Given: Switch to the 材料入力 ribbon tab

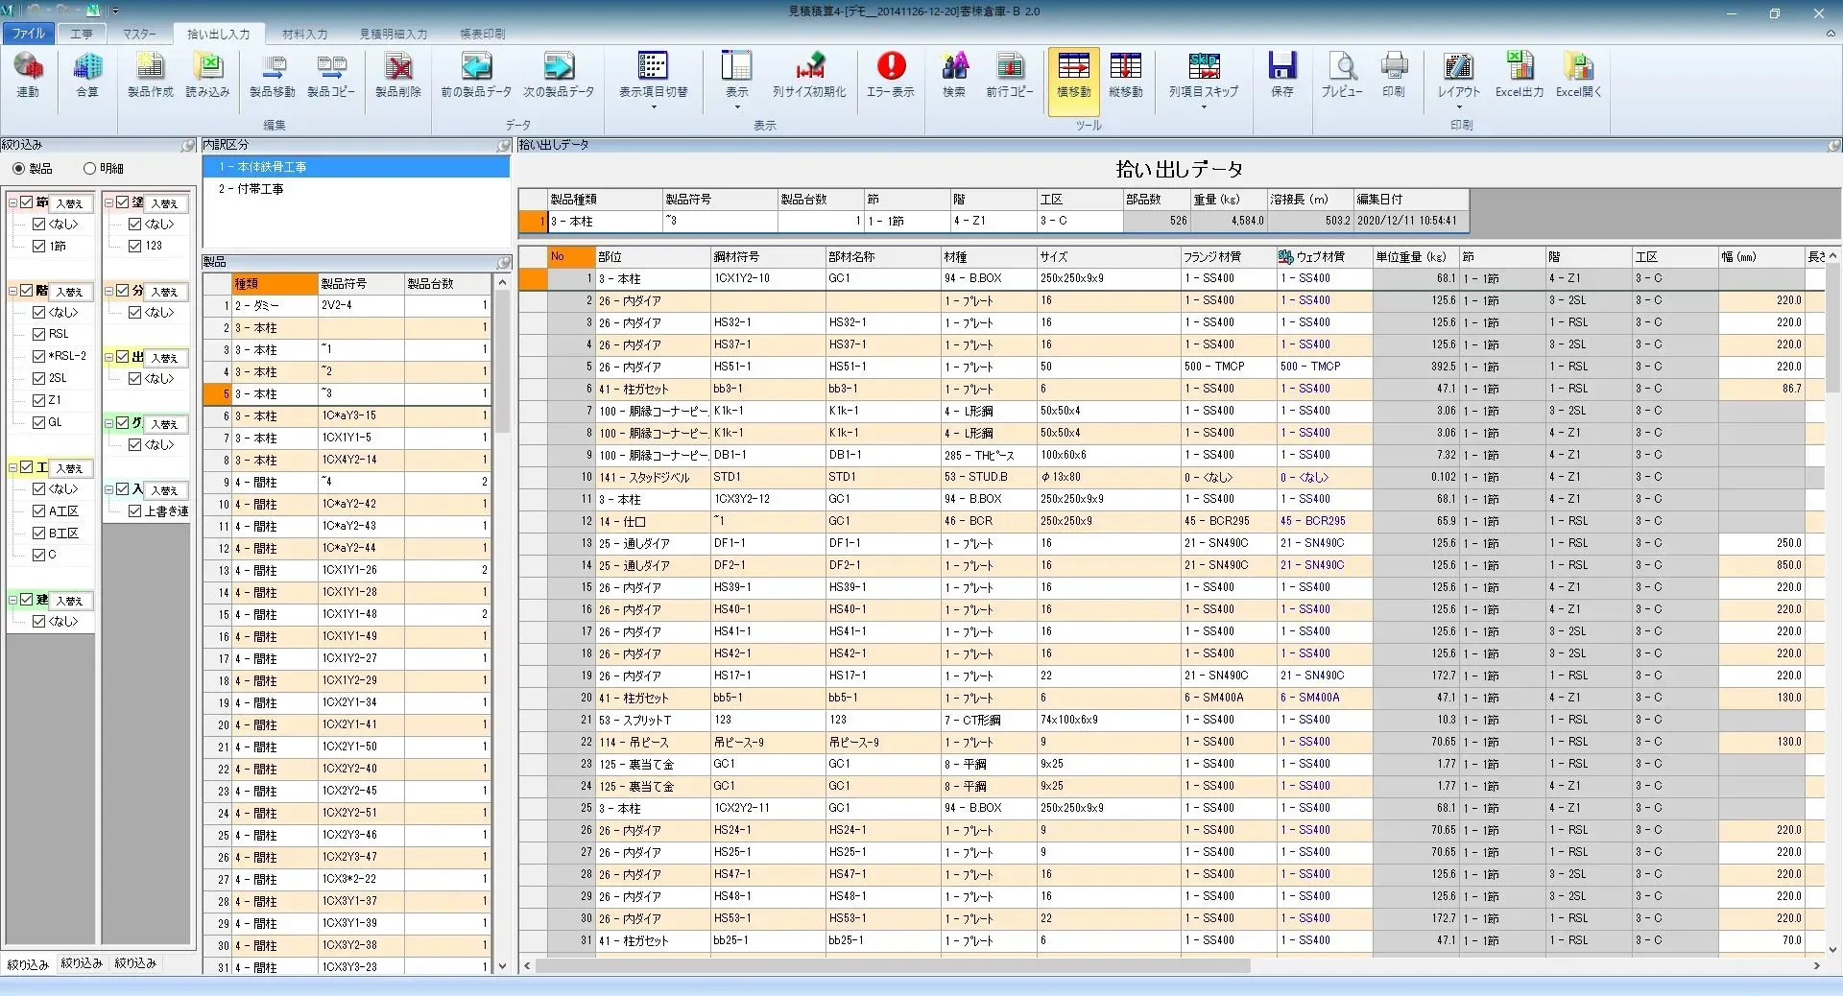Looking at the screenshot, I should point(305,34).
